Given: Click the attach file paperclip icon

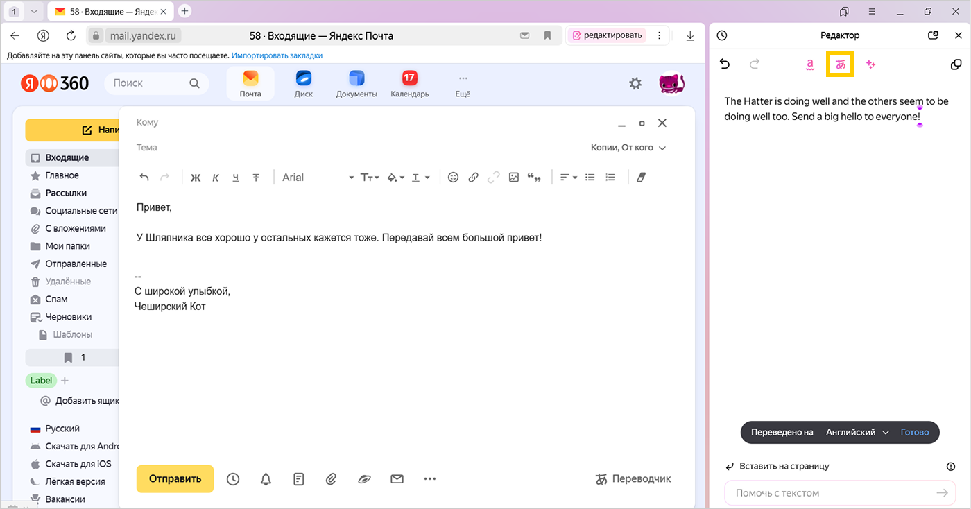Looking at the screenshot, I should pos(332,478).
